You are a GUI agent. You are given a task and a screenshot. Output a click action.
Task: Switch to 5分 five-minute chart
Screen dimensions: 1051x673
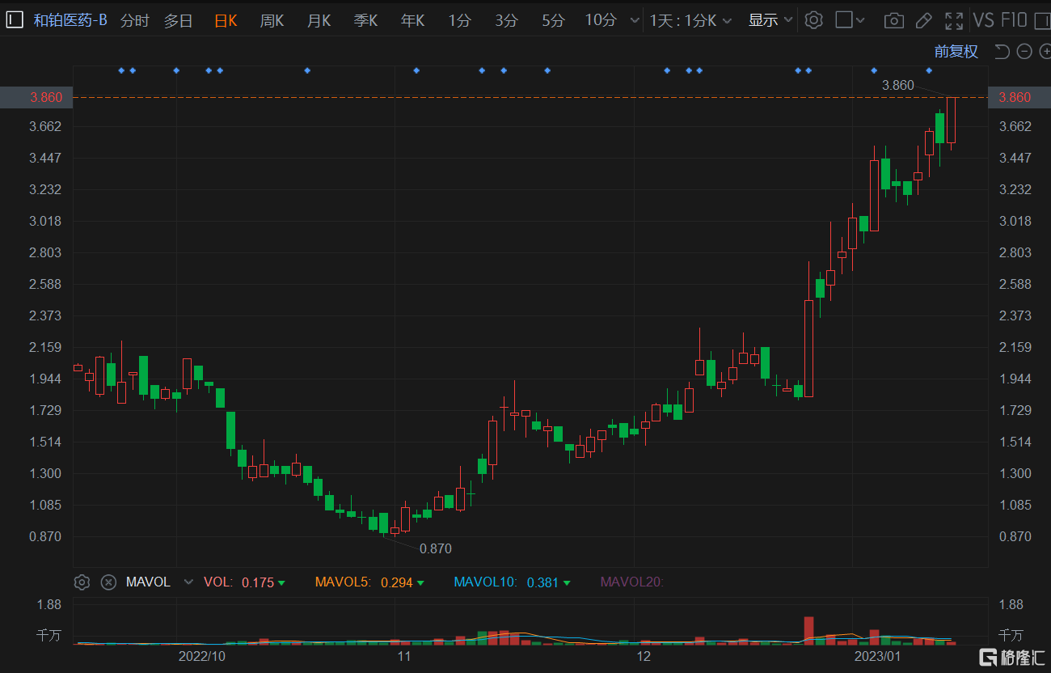[x=553, y=20]
